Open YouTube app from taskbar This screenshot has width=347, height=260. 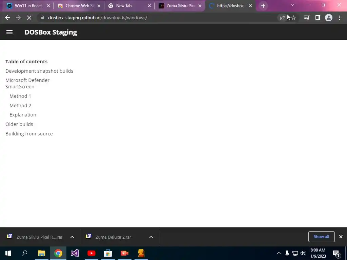click(91, 253)
